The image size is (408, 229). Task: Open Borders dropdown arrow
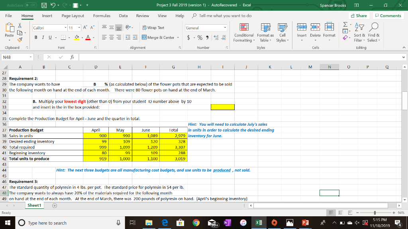pos(69,38)
